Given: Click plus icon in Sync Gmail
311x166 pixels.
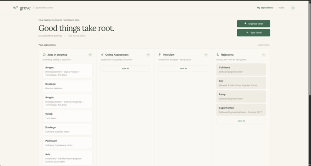Looking at the screenshot, I should (x=247, y=32).
